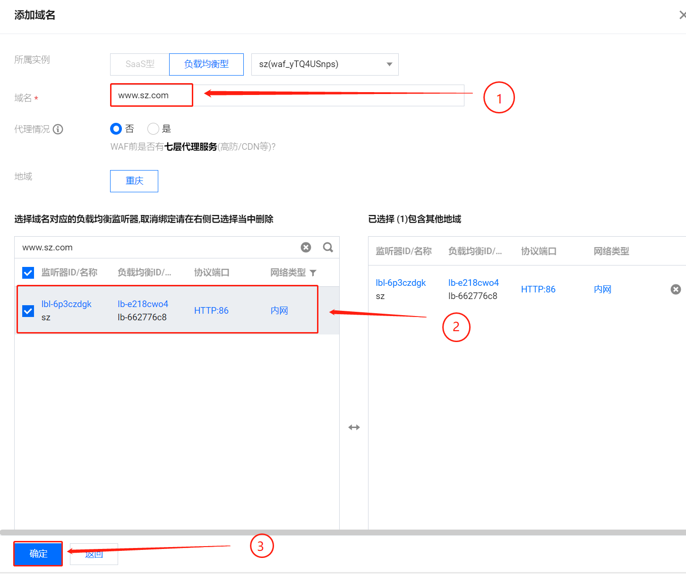Click the horizontal scrollbar above the footer
Screen dimensions: 686x574
point(331,532)
